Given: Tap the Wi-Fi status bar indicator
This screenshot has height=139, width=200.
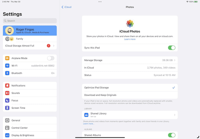Looking at the screenshot, I should pyautogui.click(x=187, y=2).
